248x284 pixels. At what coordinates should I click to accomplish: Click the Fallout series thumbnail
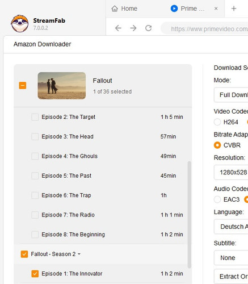pos(62,86)
